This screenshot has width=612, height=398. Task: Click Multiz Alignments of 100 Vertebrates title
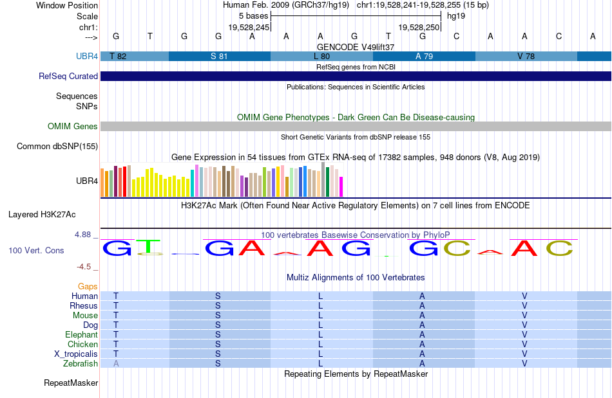coord(356,277)
